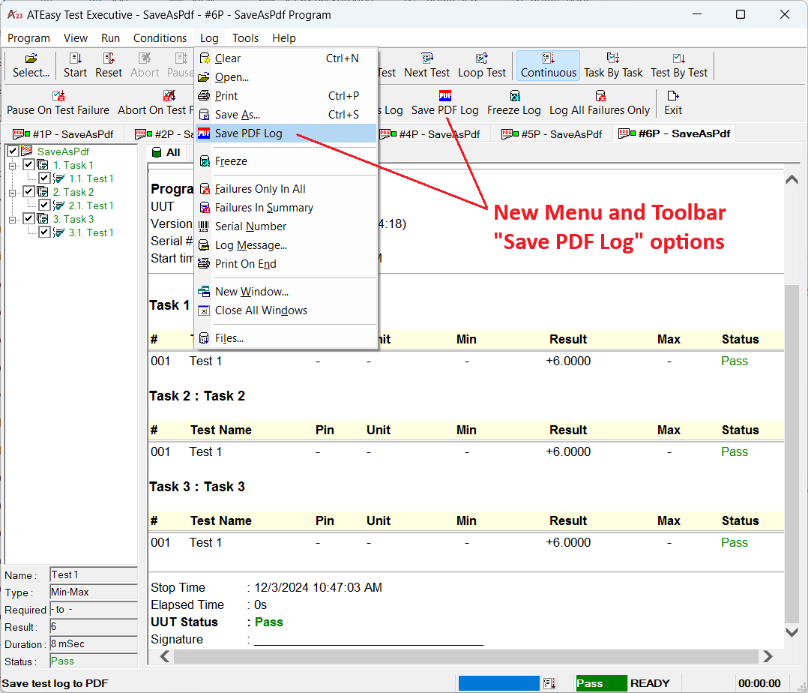Toggle Abort On Test Failure toolbar icon
The image size is (808, 693).
[x=169, y=96]
